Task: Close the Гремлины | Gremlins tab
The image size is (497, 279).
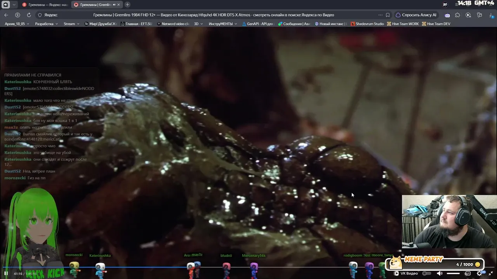Action: tap(119, 5)
